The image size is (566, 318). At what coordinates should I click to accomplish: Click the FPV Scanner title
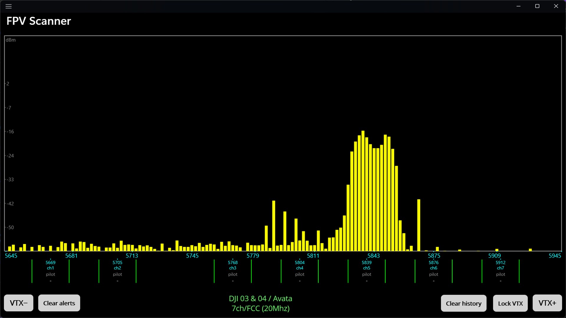pos(39,21)
